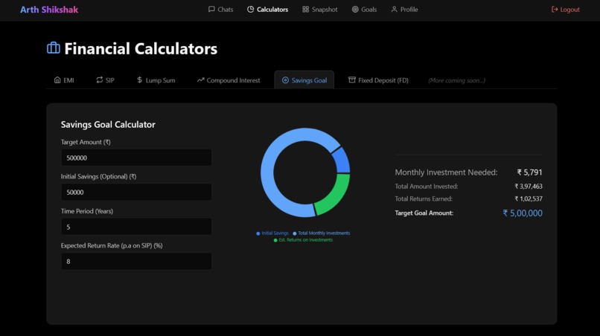Screen dimensions: 600x336
Task: Toggle Initial Savings legend item
Action: pos(272,233)
